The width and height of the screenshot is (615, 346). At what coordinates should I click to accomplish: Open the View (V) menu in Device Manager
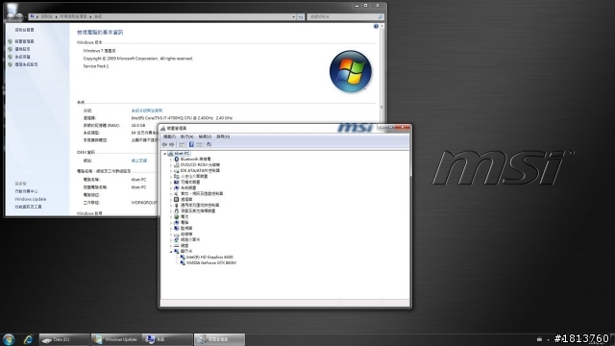tap(205, 136)
